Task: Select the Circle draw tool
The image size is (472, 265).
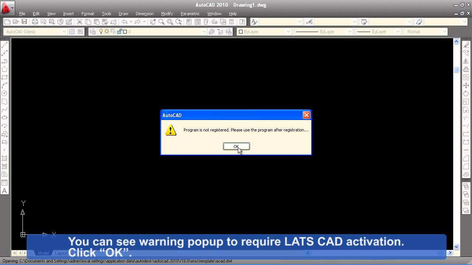Action: click(x=4, y=93)
